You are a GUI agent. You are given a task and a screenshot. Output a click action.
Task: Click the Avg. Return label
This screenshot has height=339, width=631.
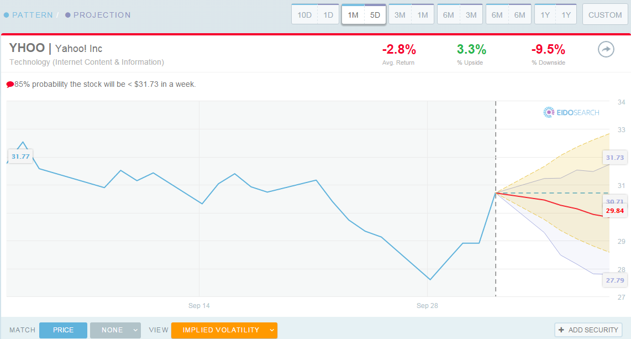398,63
